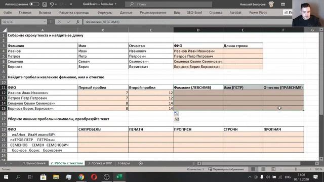
Task: Open Task View on the taskbar
Action: [x=30, y=177]
